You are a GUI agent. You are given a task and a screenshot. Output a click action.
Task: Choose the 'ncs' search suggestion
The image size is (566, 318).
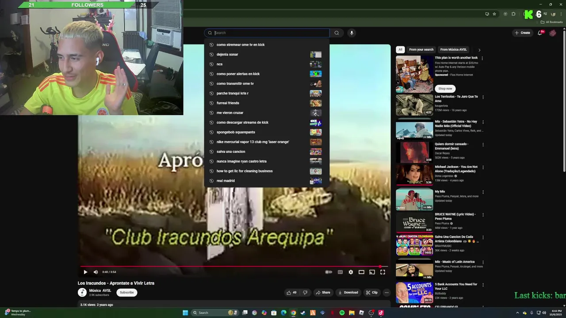(x=267, y=64)
